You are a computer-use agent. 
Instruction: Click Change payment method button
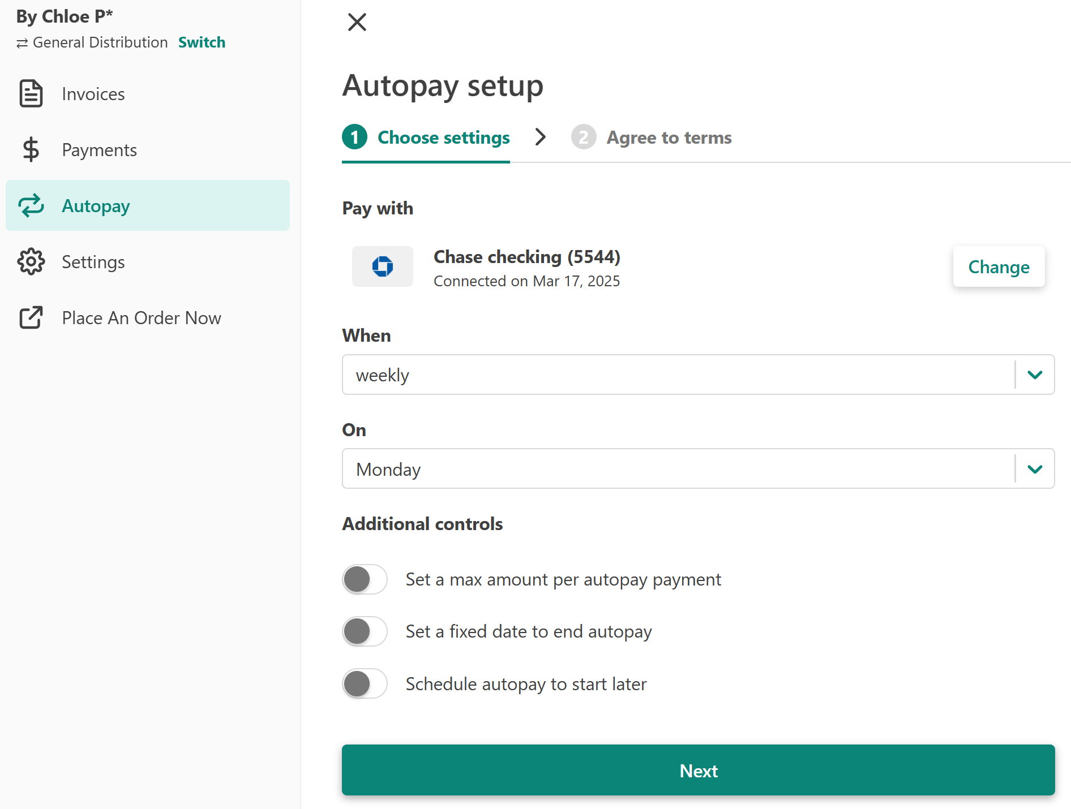[x=999, y=266]
